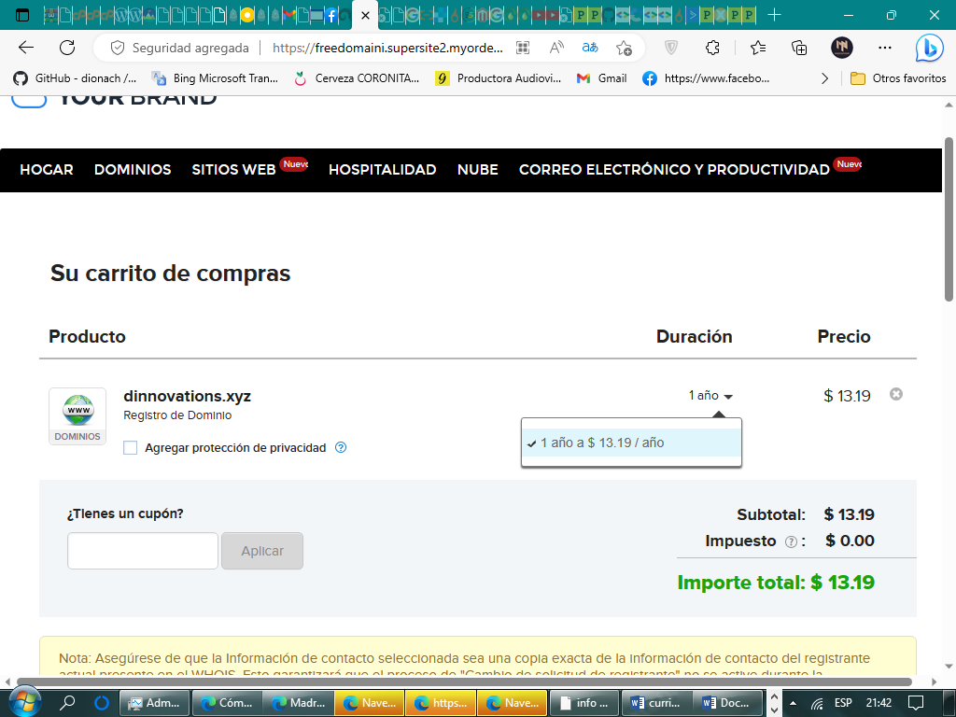The height and width of the screenshot is (717, 956).
Task: Open the Gmail bookmark link
Action: coord(602,78)
